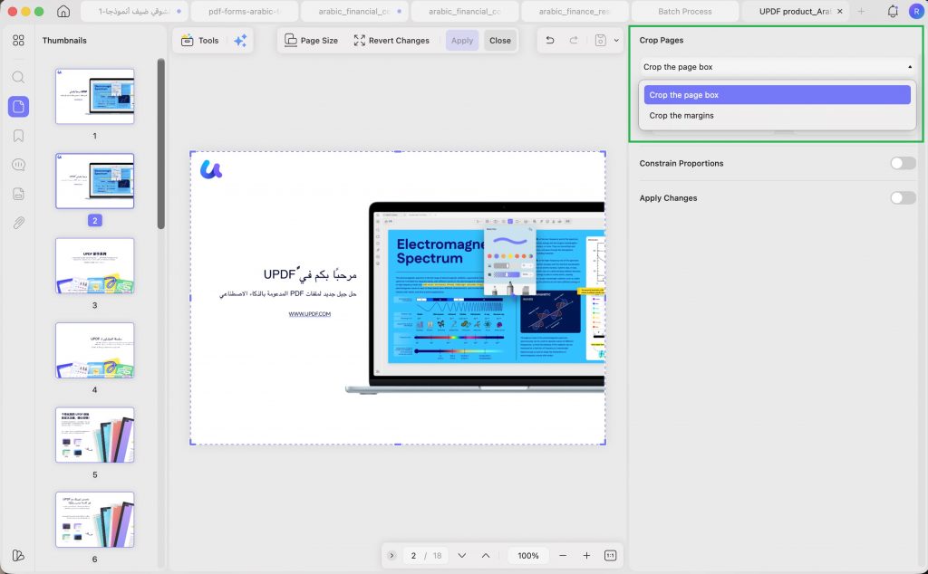Click the thumbnails panel scrollbar
Image resolution: width=928 pixels, height=574 pixels.
[x=161, y=144]
